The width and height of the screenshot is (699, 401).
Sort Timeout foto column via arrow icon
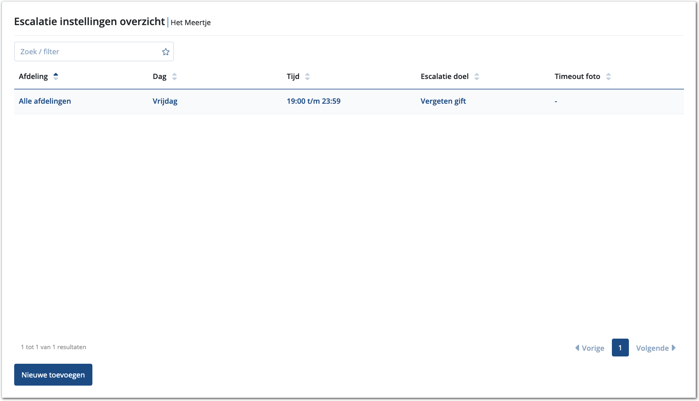tap(608, 77)
